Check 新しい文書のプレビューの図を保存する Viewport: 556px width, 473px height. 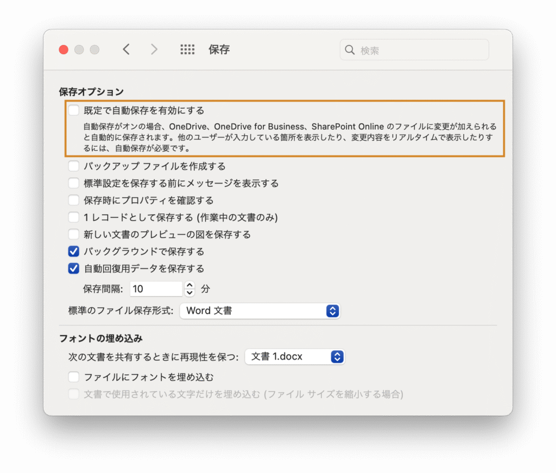[74, 234]
